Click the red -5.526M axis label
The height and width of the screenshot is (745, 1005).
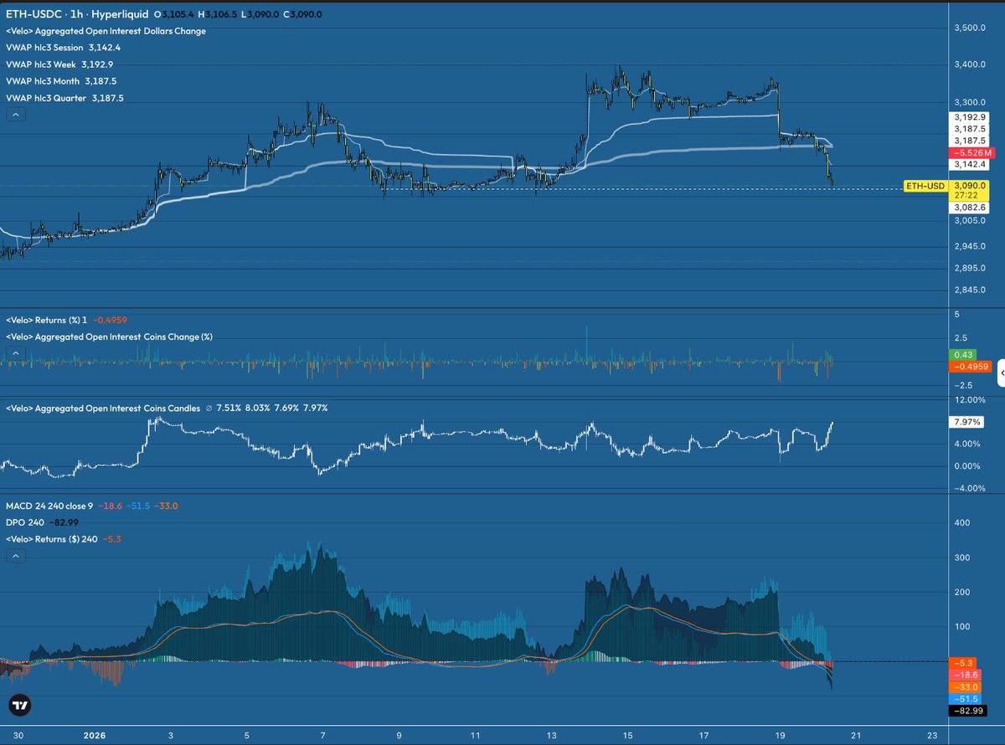click(971, 153)
